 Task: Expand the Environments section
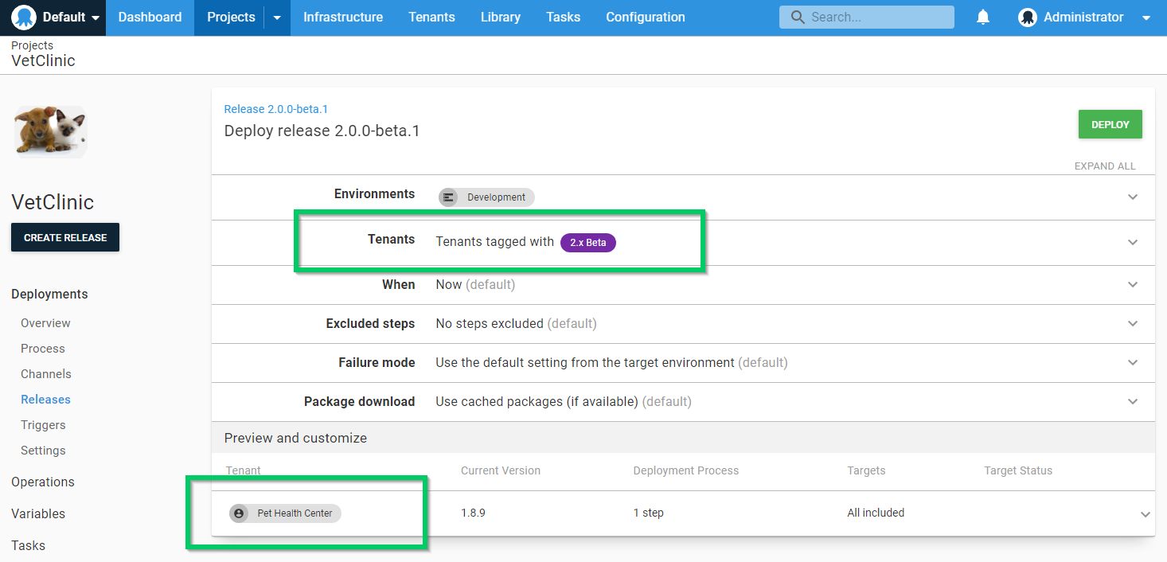(1132, 197)
